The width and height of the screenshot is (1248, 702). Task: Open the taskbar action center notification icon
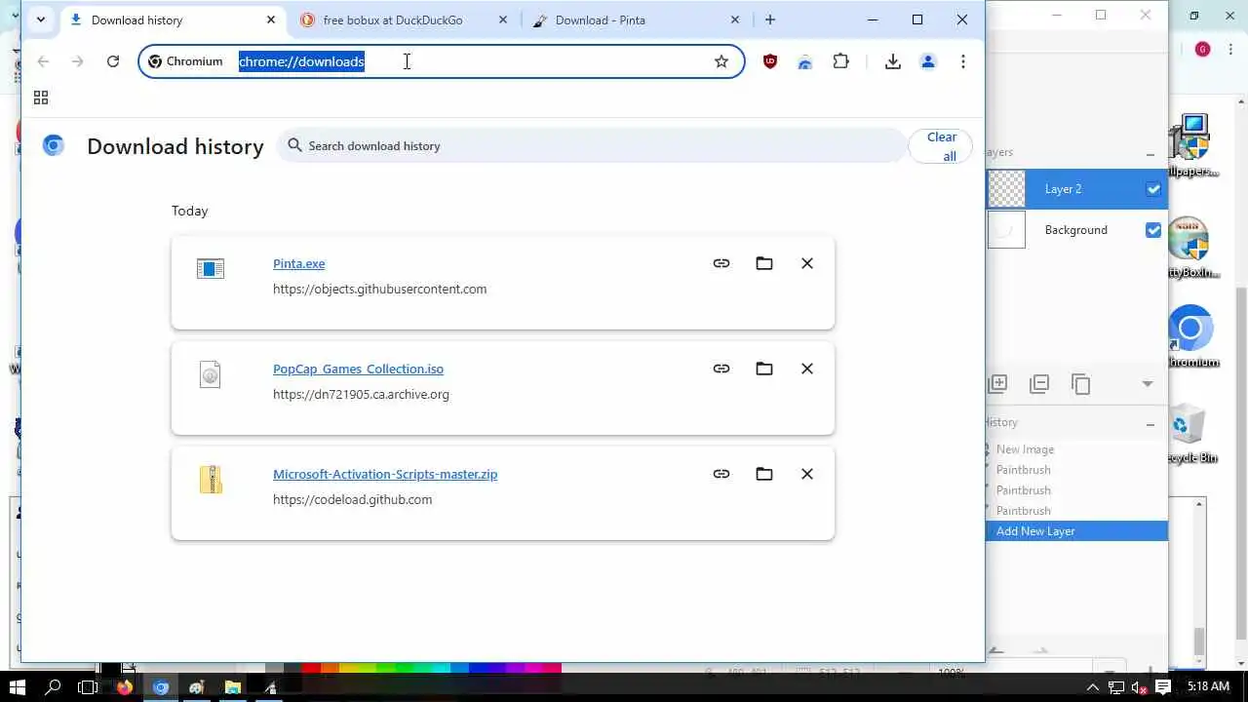(x=1162, y=687)
